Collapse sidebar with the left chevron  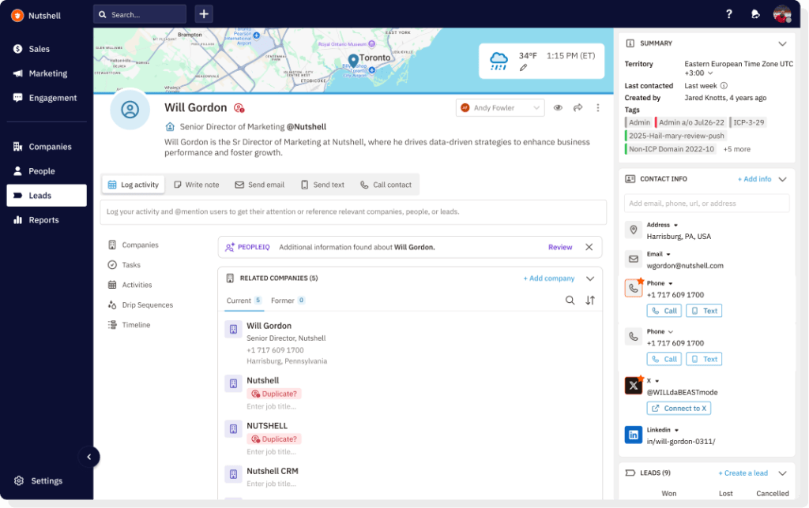pyautogui.click(x=88, y=457)
